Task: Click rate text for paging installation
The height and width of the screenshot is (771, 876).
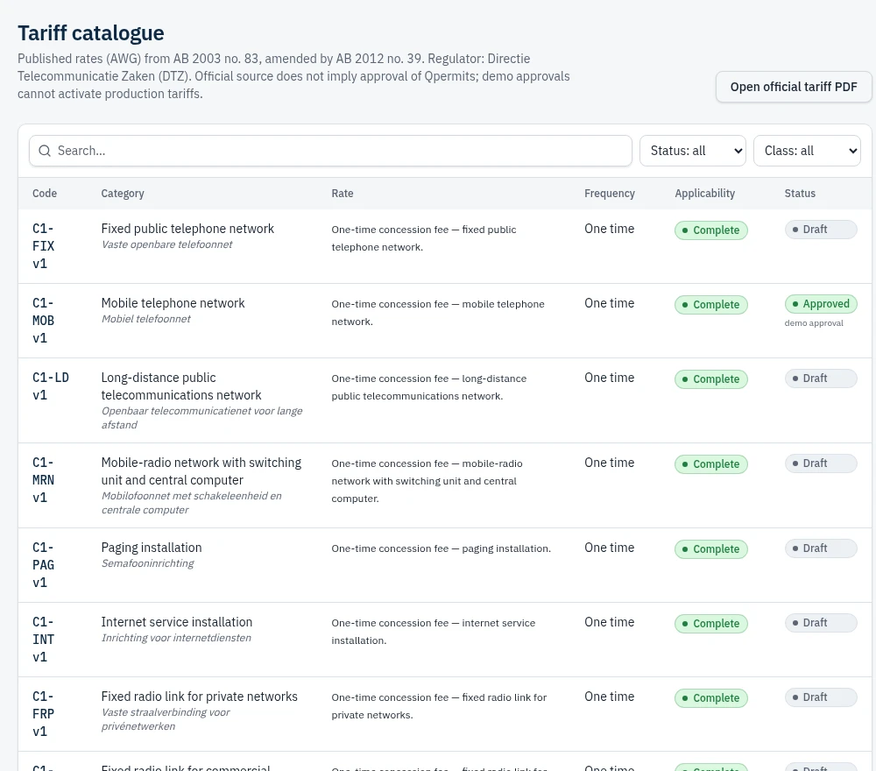Action: tap(441, 548)
